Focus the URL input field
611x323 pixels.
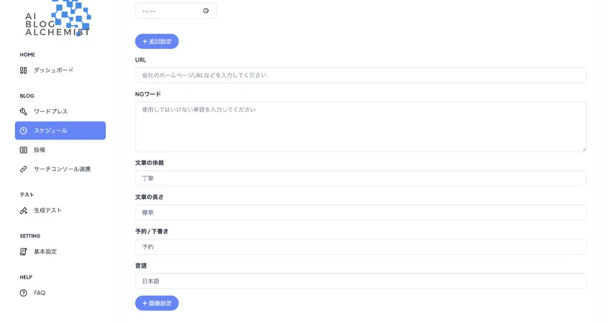coord(360,75)
